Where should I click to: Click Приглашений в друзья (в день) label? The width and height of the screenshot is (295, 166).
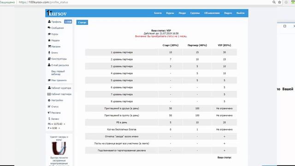122,108
